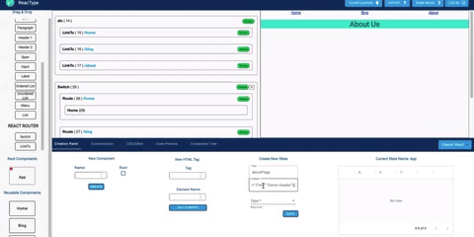Viewport: 474px width, 237px height.
Task: Click the New HTML Tag field
Action: [187, 175]
